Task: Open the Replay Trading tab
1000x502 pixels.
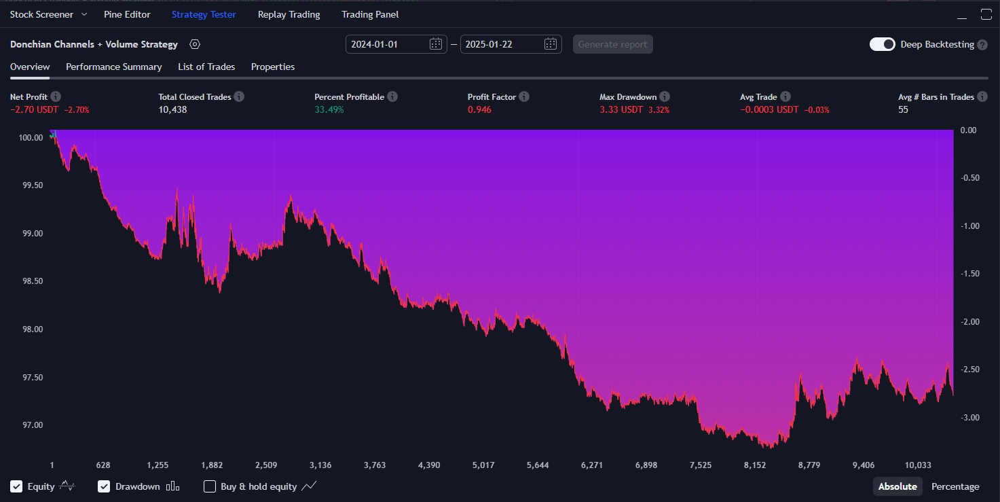Action: pos(289,14)
